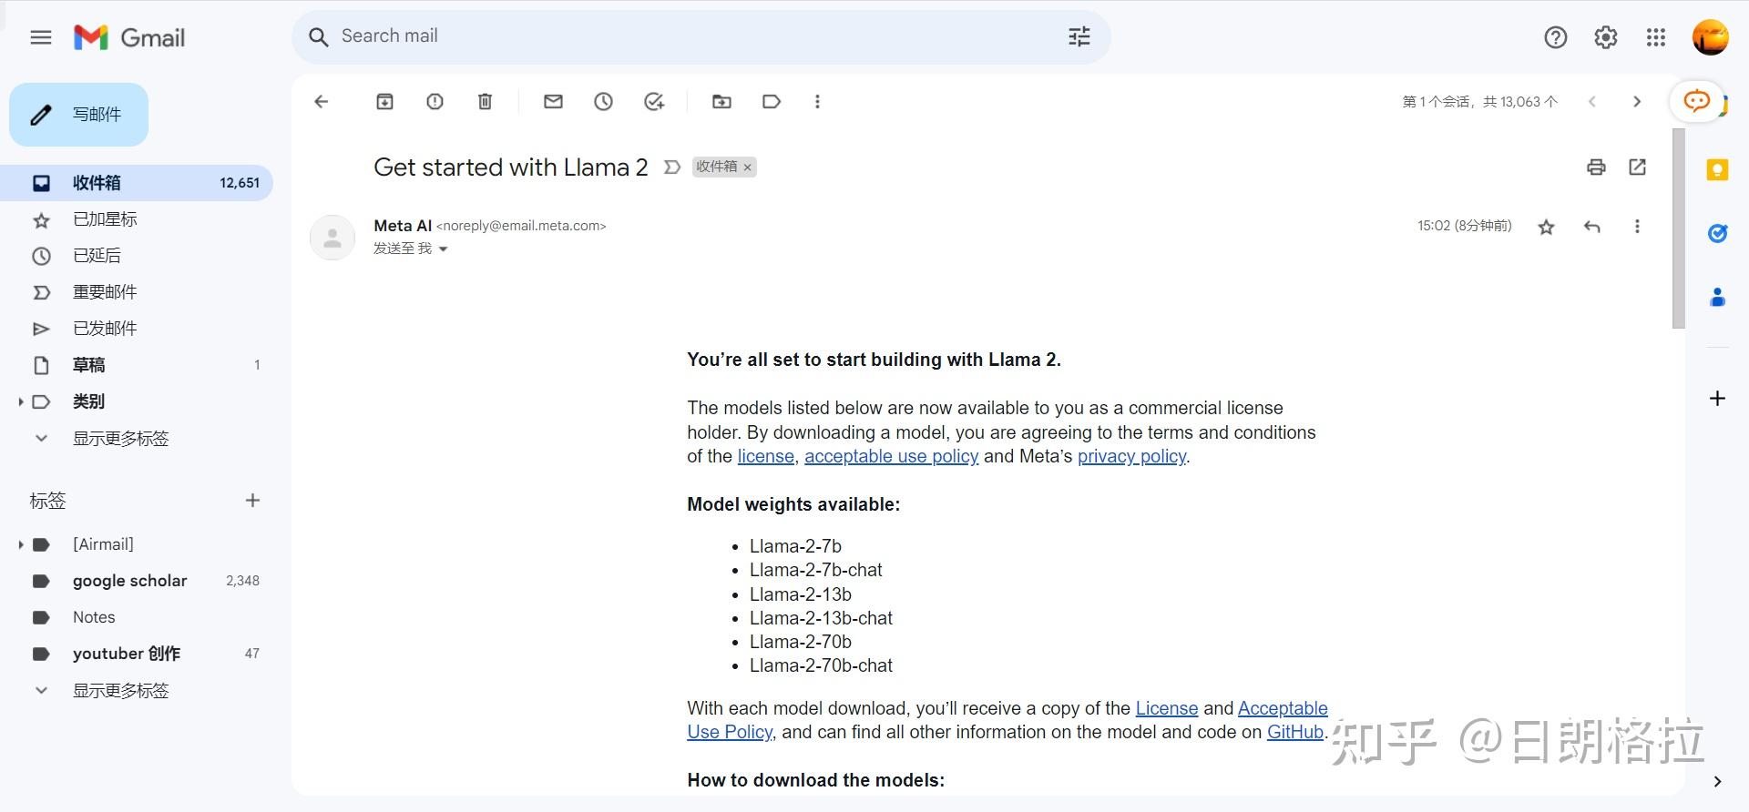Expand the 类别 categories section
The width and height of the screenshot is (1749, 812).
(20, 401)
